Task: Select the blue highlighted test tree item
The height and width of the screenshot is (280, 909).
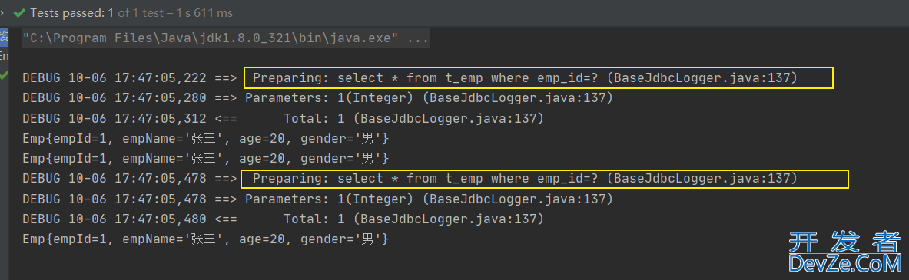Action: pos(4,38)
